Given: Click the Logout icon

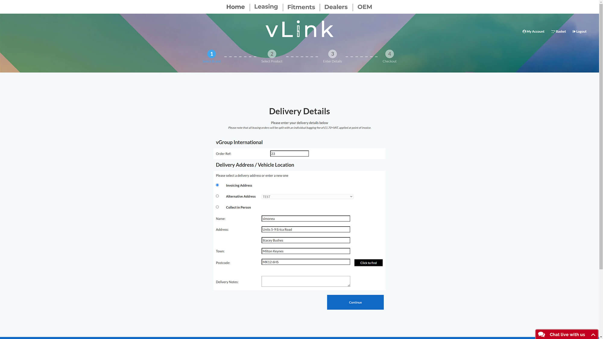Looking at the screenshot, I should coord(574,31).
